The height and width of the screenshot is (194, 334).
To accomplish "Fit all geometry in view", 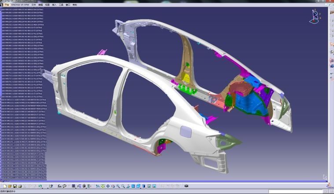I will click(103, 186).
